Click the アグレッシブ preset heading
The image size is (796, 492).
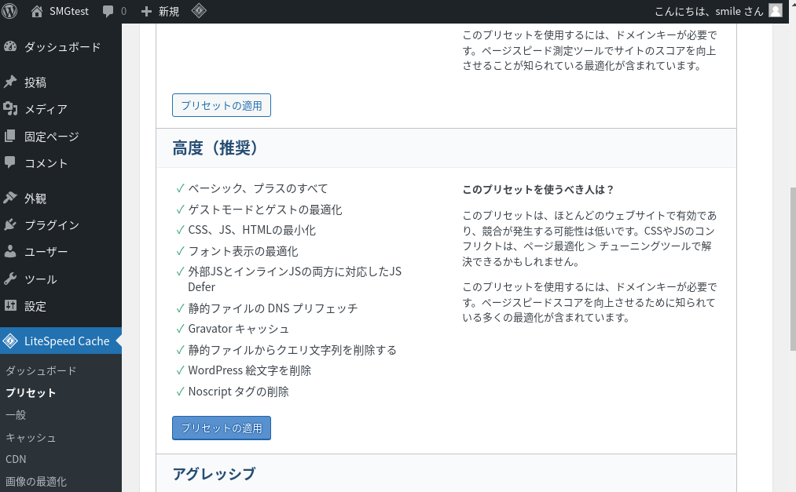click(214, 474)
